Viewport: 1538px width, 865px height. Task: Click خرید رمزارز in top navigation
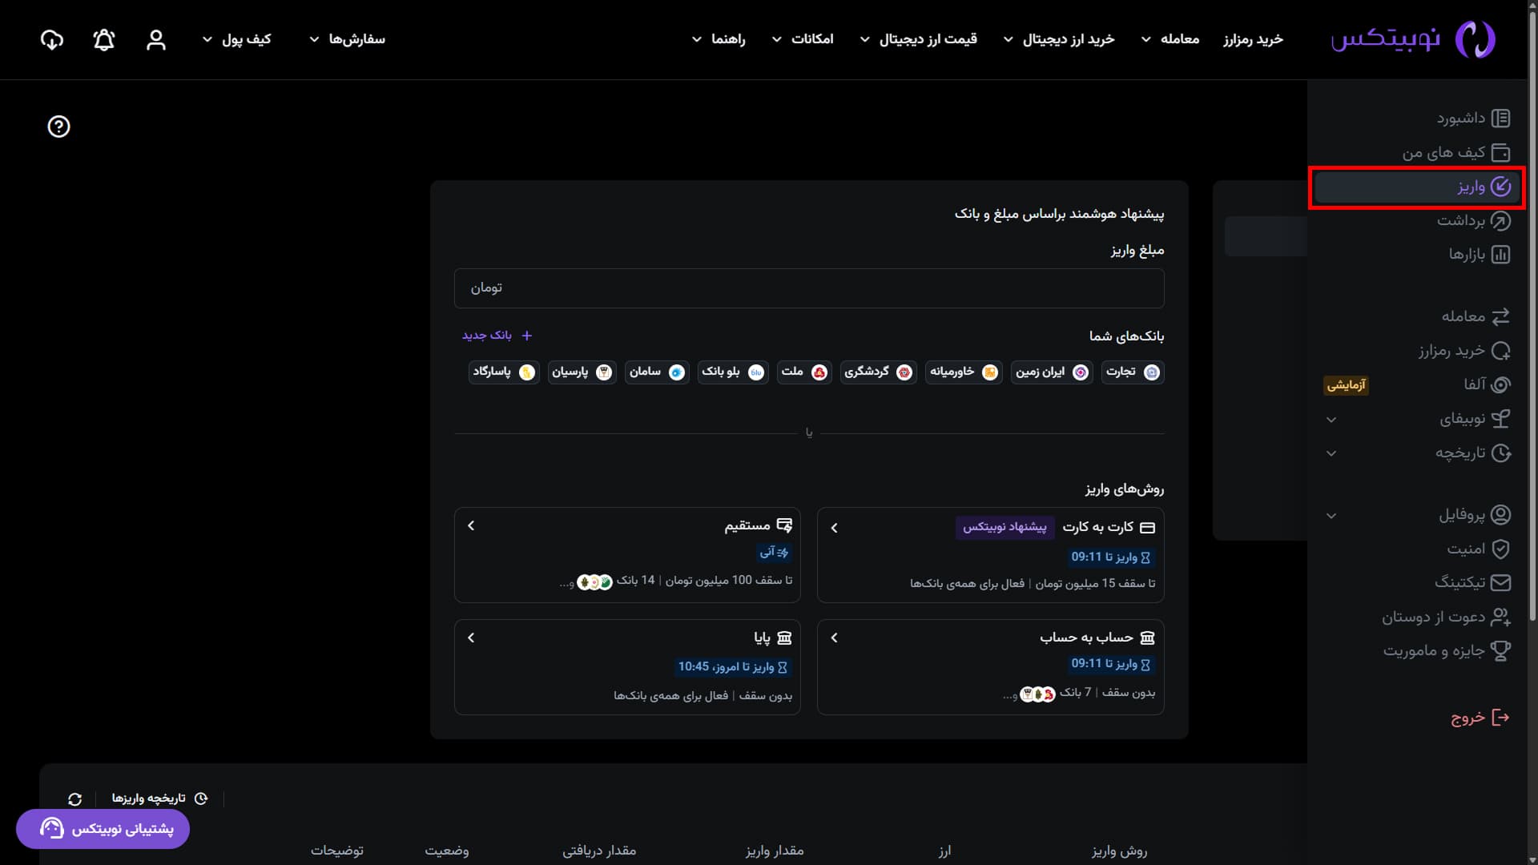1253,39
